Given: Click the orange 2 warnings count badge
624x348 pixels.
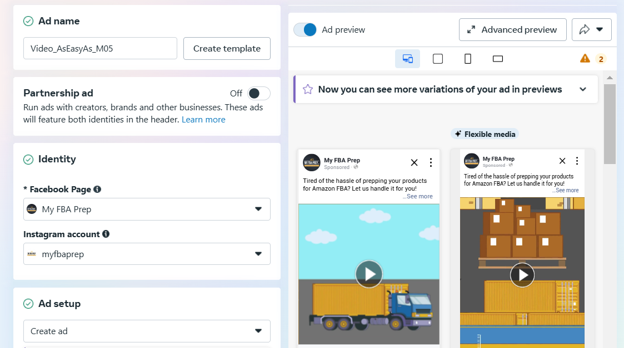Looking at the screenshot, I should tap(601, 59).
